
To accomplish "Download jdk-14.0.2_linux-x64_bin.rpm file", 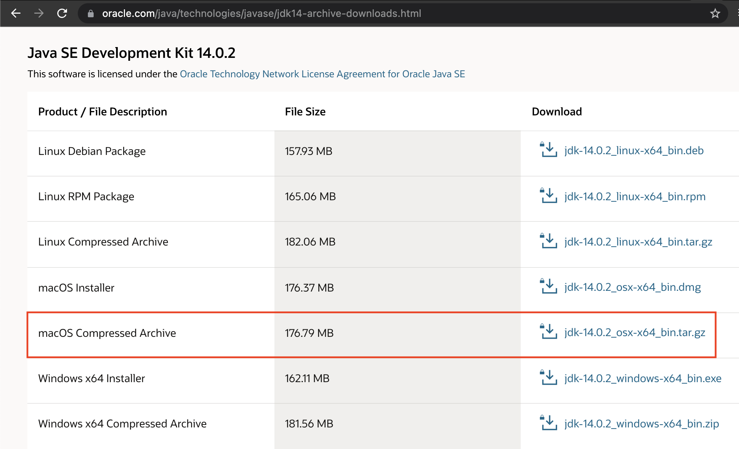I will tap(635, 197).
